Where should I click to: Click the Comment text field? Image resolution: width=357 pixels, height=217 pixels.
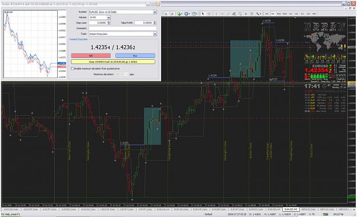point(123,28)
